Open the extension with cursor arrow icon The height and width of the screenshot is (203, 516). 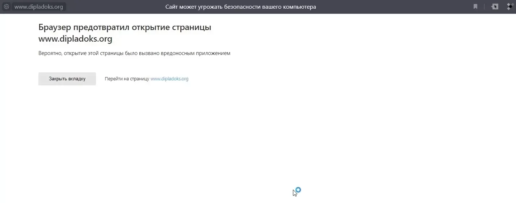[495, 7]
